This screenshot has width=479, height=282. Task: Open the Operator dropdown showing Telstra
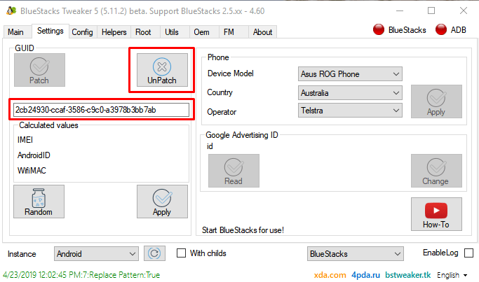(x=350, y=111)
